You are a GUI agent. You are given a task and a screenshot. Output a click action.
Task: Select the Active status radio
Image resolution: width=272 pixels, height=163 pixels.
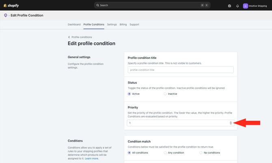click(129, 94)
